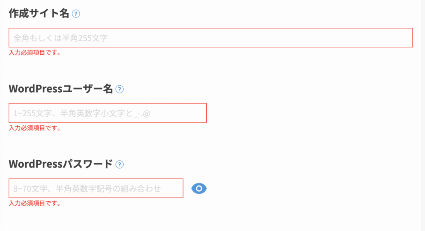Click the help icon beside 作成サイト名
The image size is (425, 231).
(76, 14)
